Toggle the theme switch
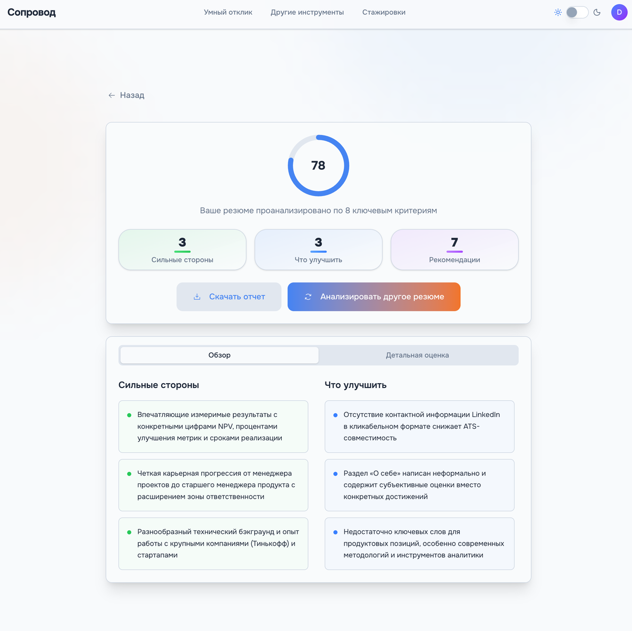This screenshot has height=631, width=632. 577,12
